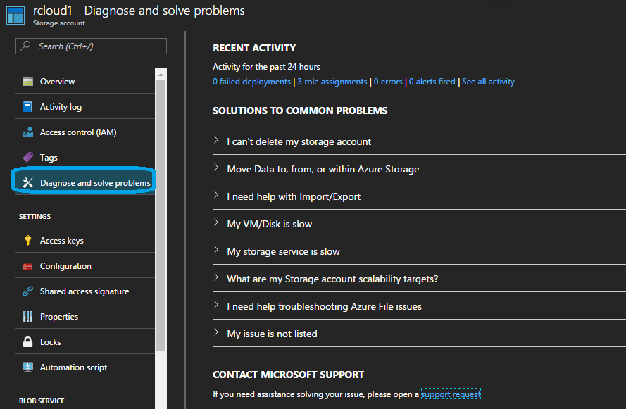This screenshot has height=409, width=626.
Task: Open the Properties menu item
Action: [x=59, y=317]
